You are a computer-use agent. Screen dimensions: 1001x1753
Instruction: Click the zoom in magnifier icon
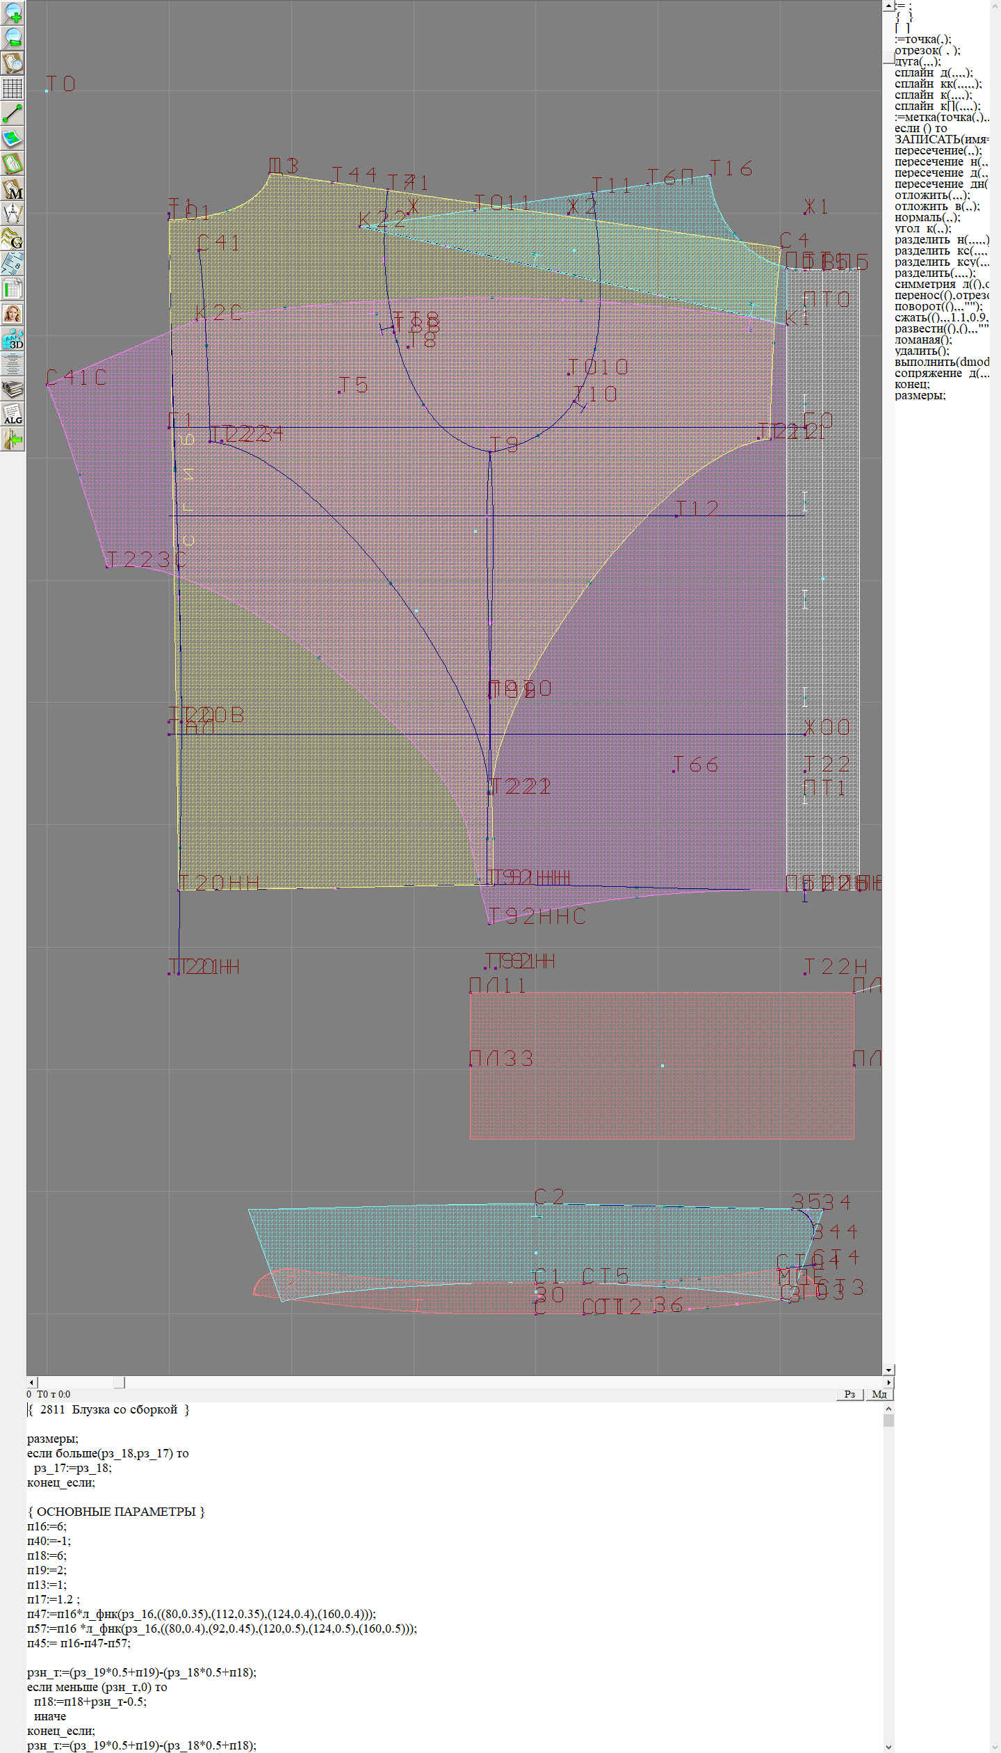point(13,13)
